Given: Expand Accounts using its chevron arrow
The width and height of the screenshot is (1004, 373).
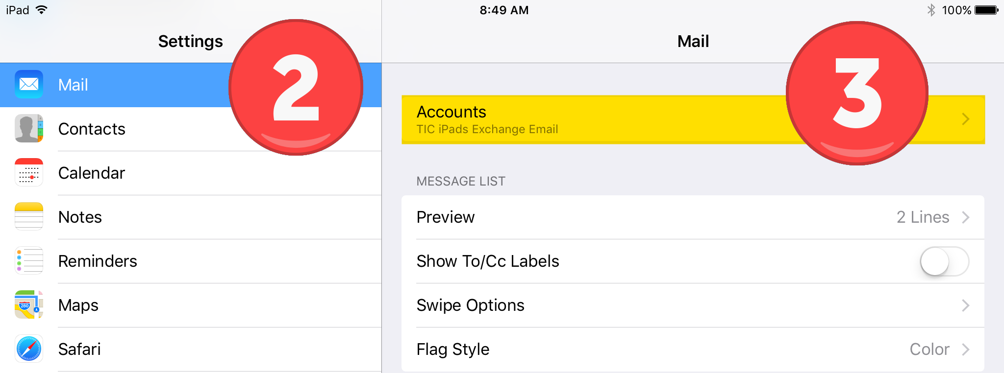Looking at the screenshot, I should [966, 119].
